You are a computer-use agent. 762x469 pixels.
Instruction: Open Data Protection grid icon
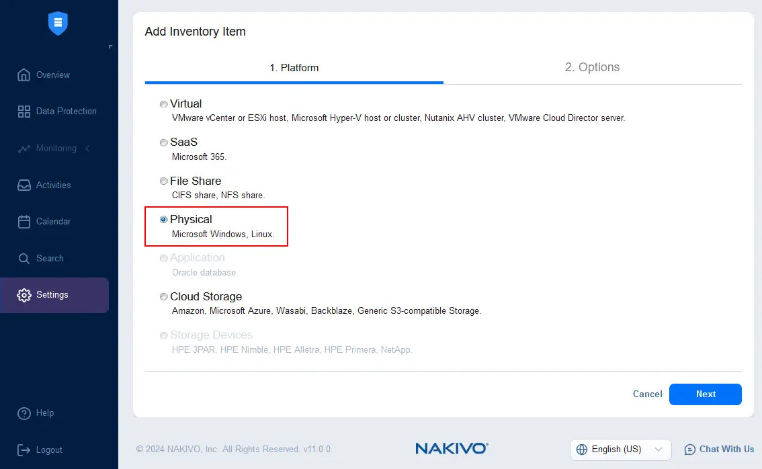click(24, 112)
